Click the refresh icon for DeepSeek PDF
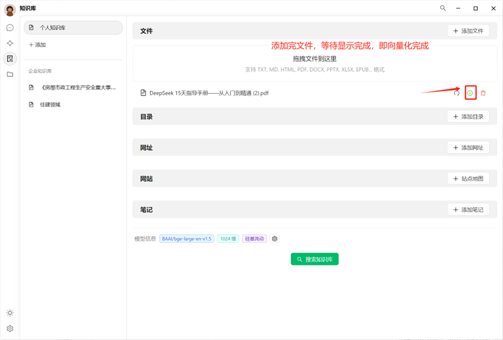This screenshot has height=340, width=503. (456, 93)
